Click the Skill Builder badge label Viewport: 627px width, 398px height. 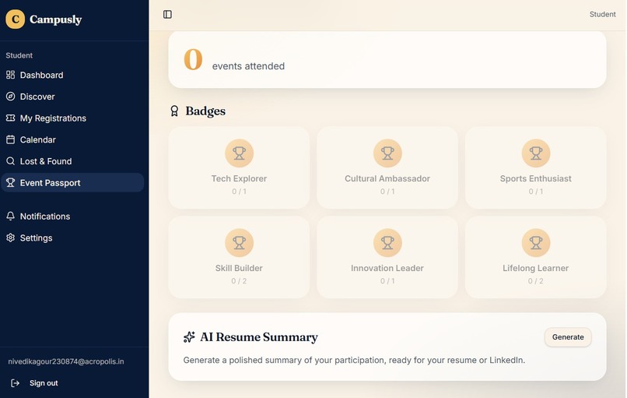239,268
